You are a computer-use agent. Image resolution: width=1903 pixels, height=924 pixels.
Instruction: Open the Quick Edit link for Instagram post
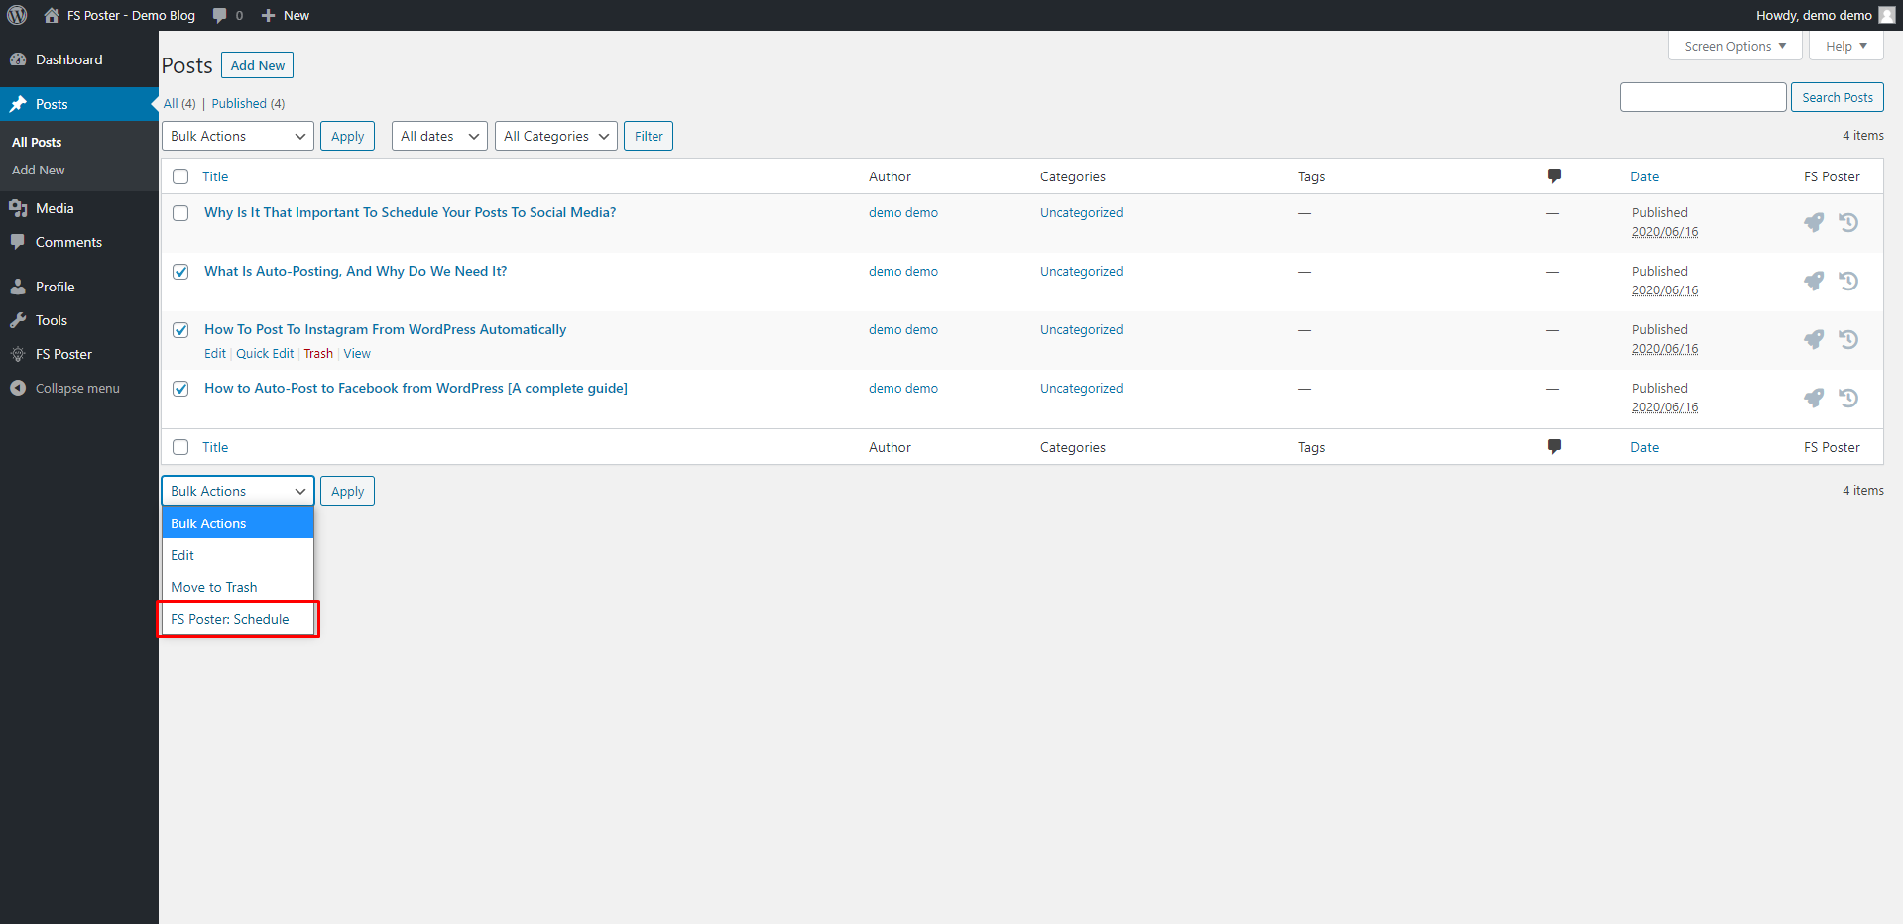point(265,354)
